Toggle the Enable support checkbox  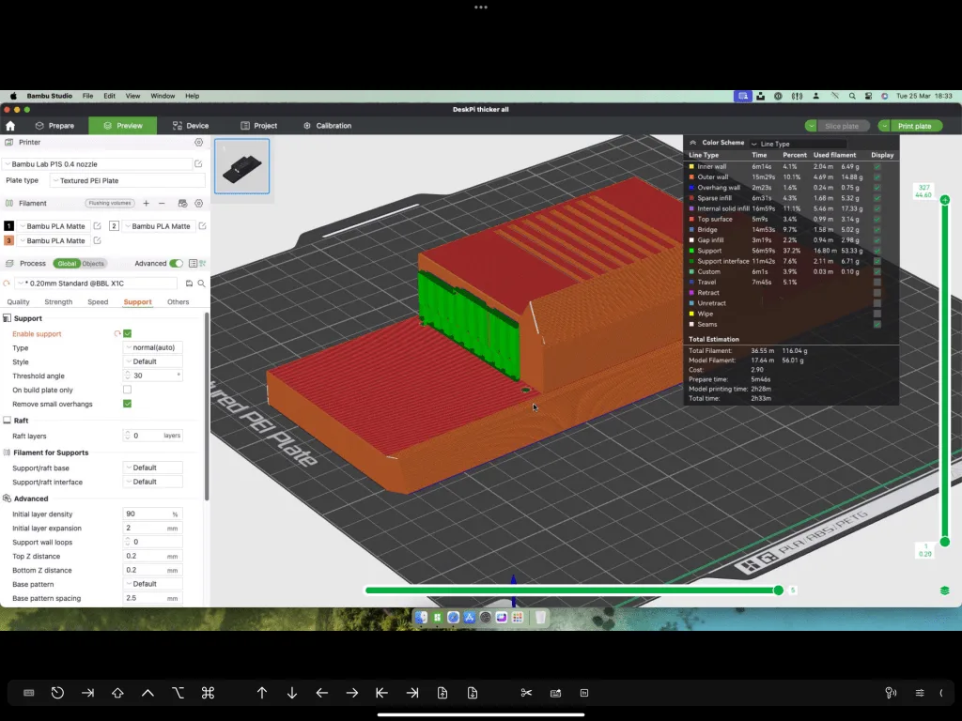(x=127, y=333)
